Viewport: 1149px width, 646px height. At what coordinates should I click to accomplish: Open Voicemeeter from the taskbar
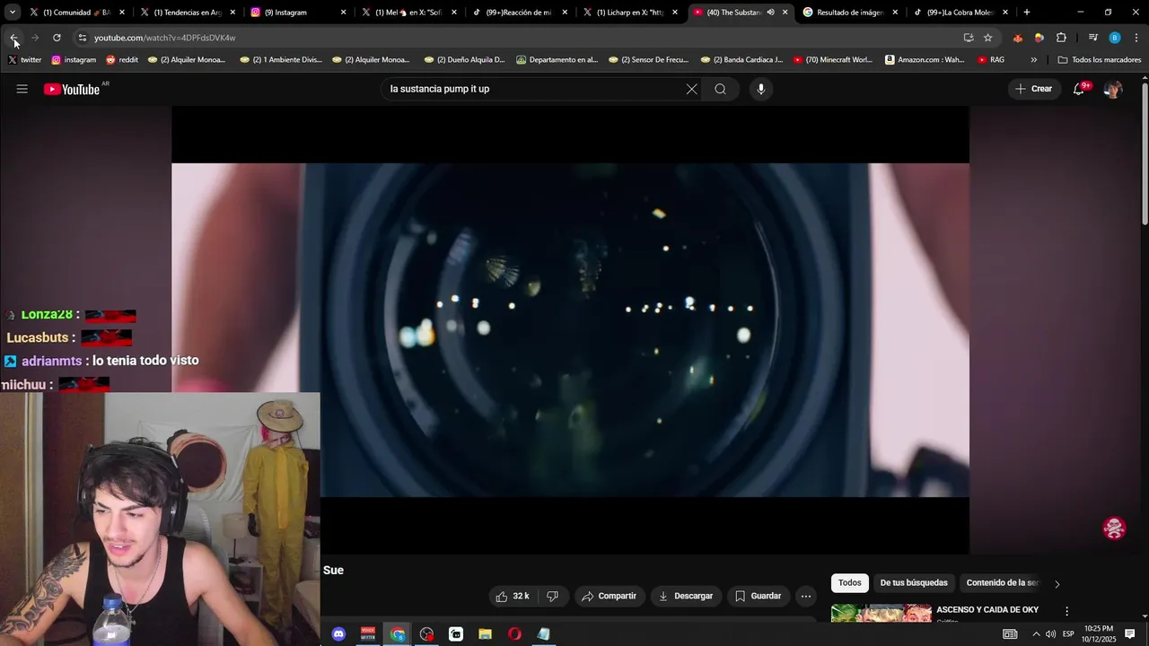[368, 634]
